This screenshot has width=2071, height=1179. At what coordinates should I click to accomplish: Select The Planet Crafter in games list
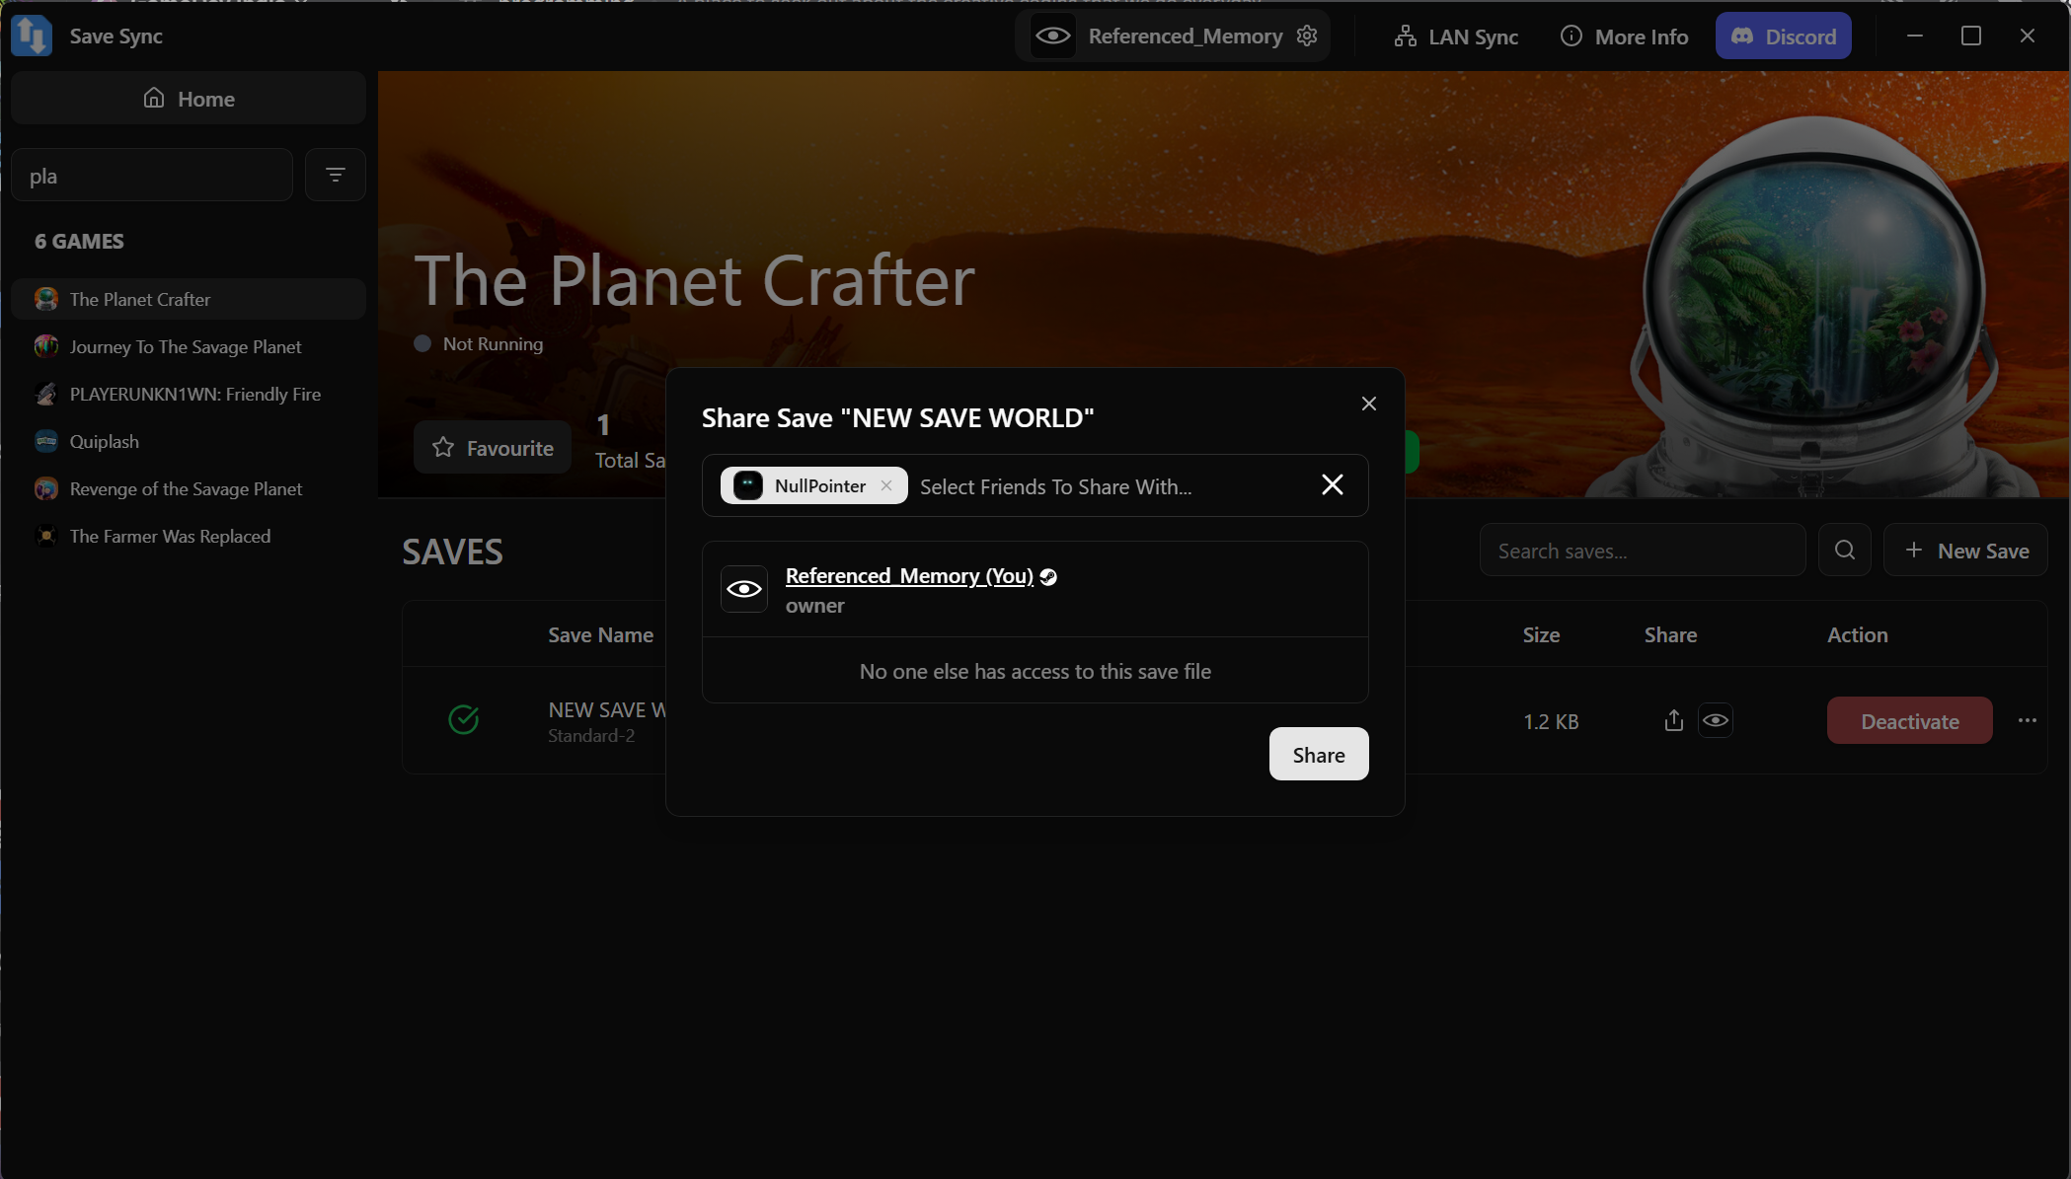(189, 299)
